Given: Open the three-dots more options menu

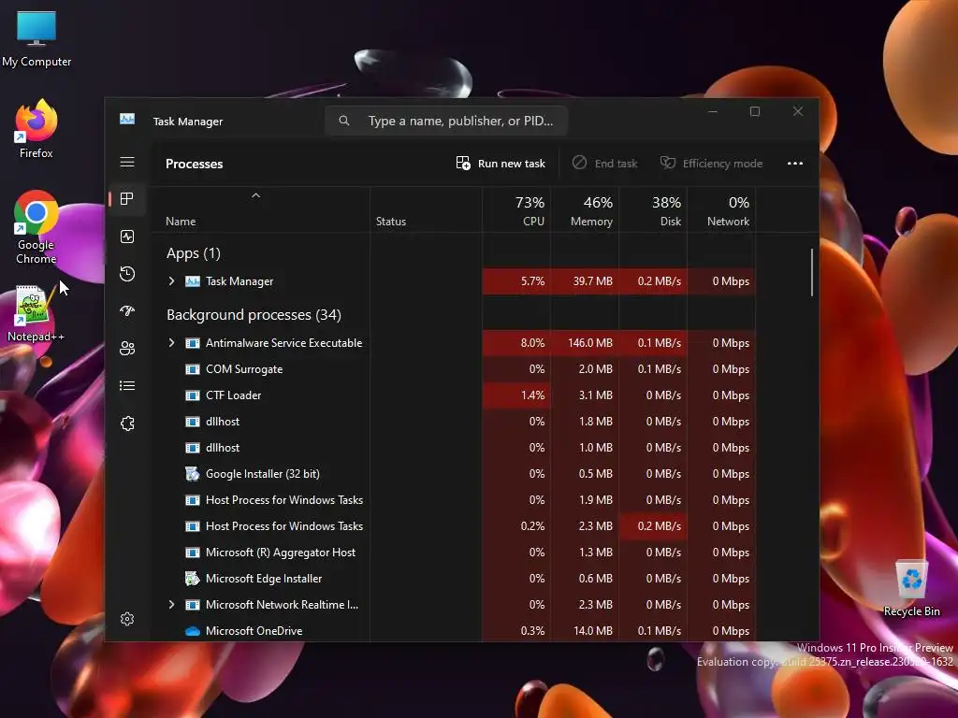Looking at the screenshot, I should [795, 163].
